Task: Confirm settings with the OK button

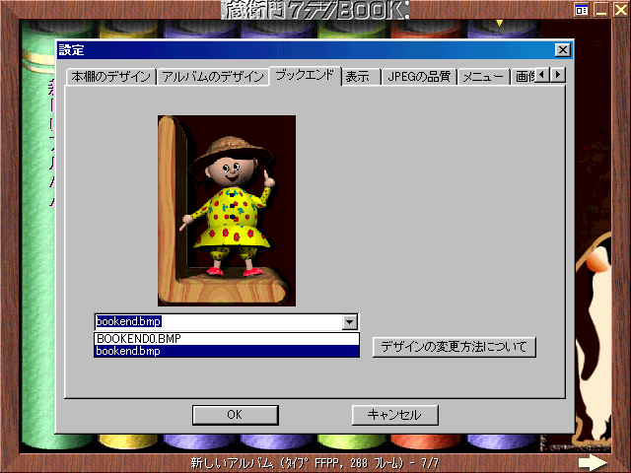Action: tap(235, 415)
